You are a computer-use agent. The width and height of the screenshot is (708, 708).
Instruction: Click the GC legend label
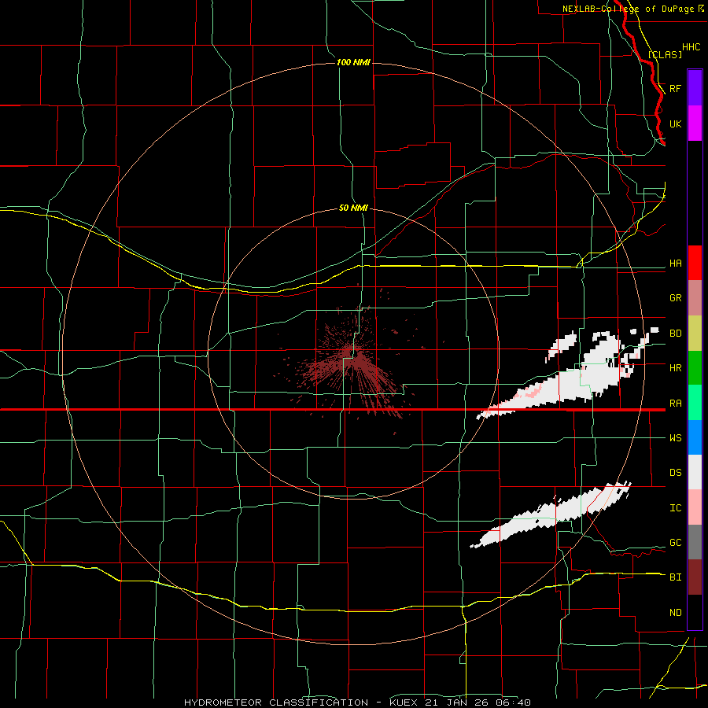click(675, 543)
